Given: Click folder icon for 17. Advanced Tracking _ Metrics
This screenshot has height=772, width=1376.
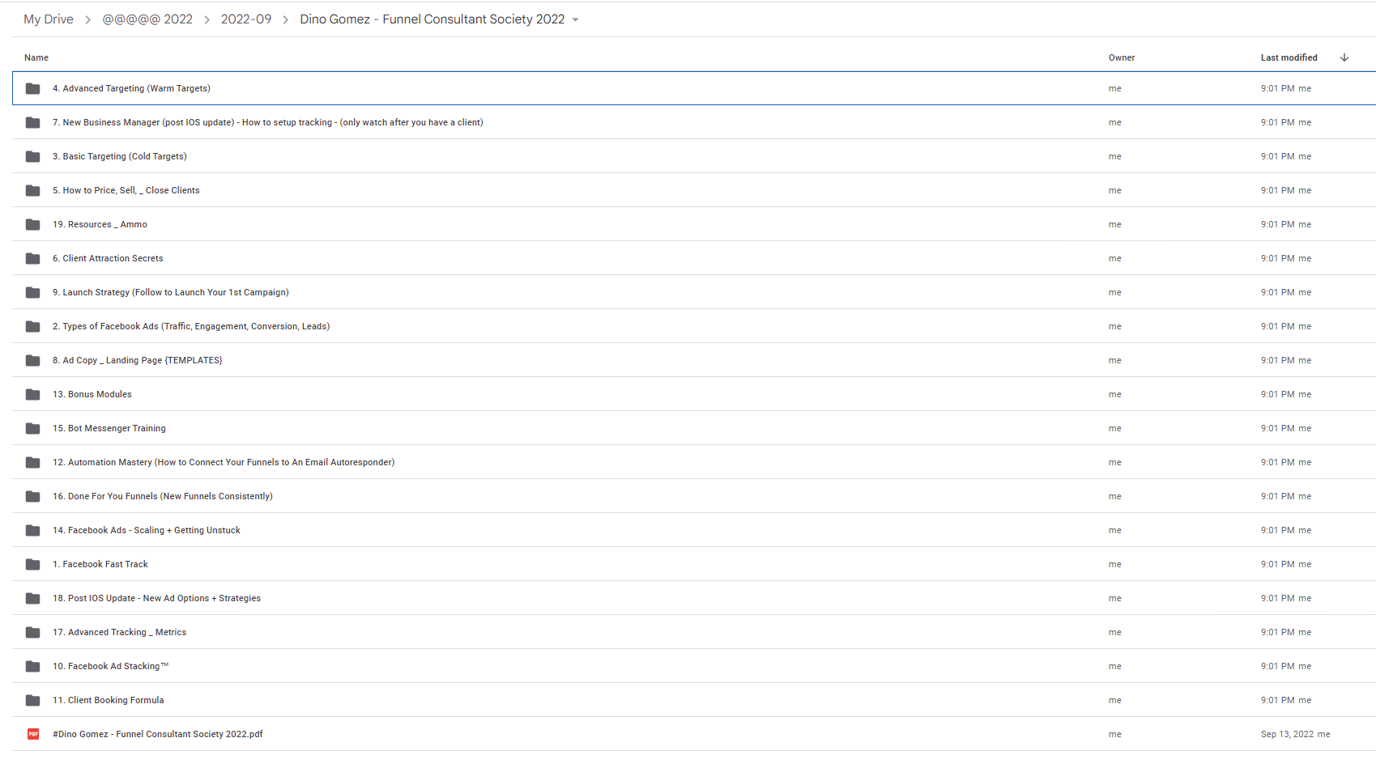Looking at the screenshot, I should click(x=32, y=633).
